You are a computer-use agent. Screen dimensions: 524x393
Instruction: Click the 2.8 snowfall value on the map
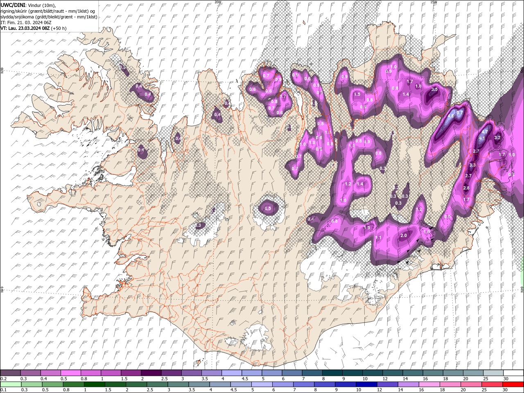466,188
